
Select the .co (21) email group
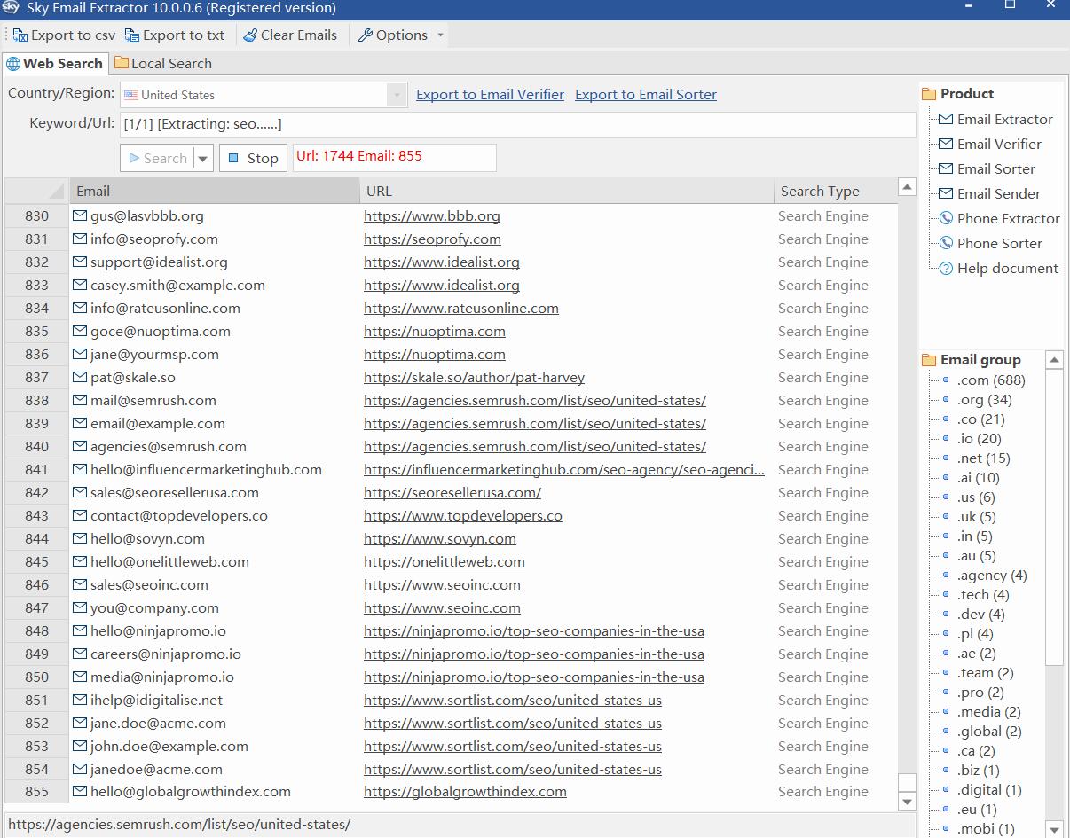click(980, 419)
